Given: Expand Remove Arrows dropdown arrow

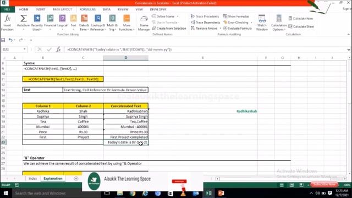Looking at the screenshot, I should [x=221, y=28].
